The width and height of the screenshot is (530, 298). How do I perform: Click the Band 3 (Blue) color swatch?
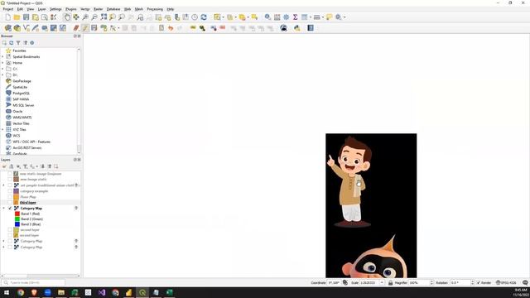[17, 224]
